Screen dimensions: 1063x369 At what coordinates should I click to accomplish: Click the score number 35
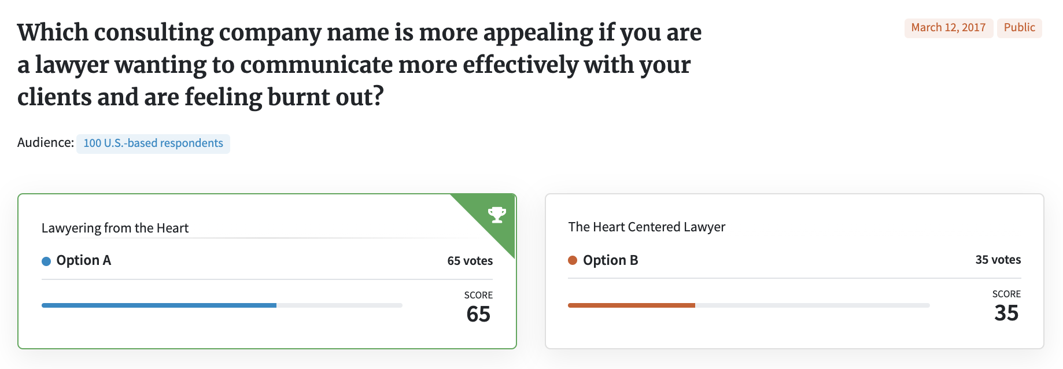[x=1006, y=313]
